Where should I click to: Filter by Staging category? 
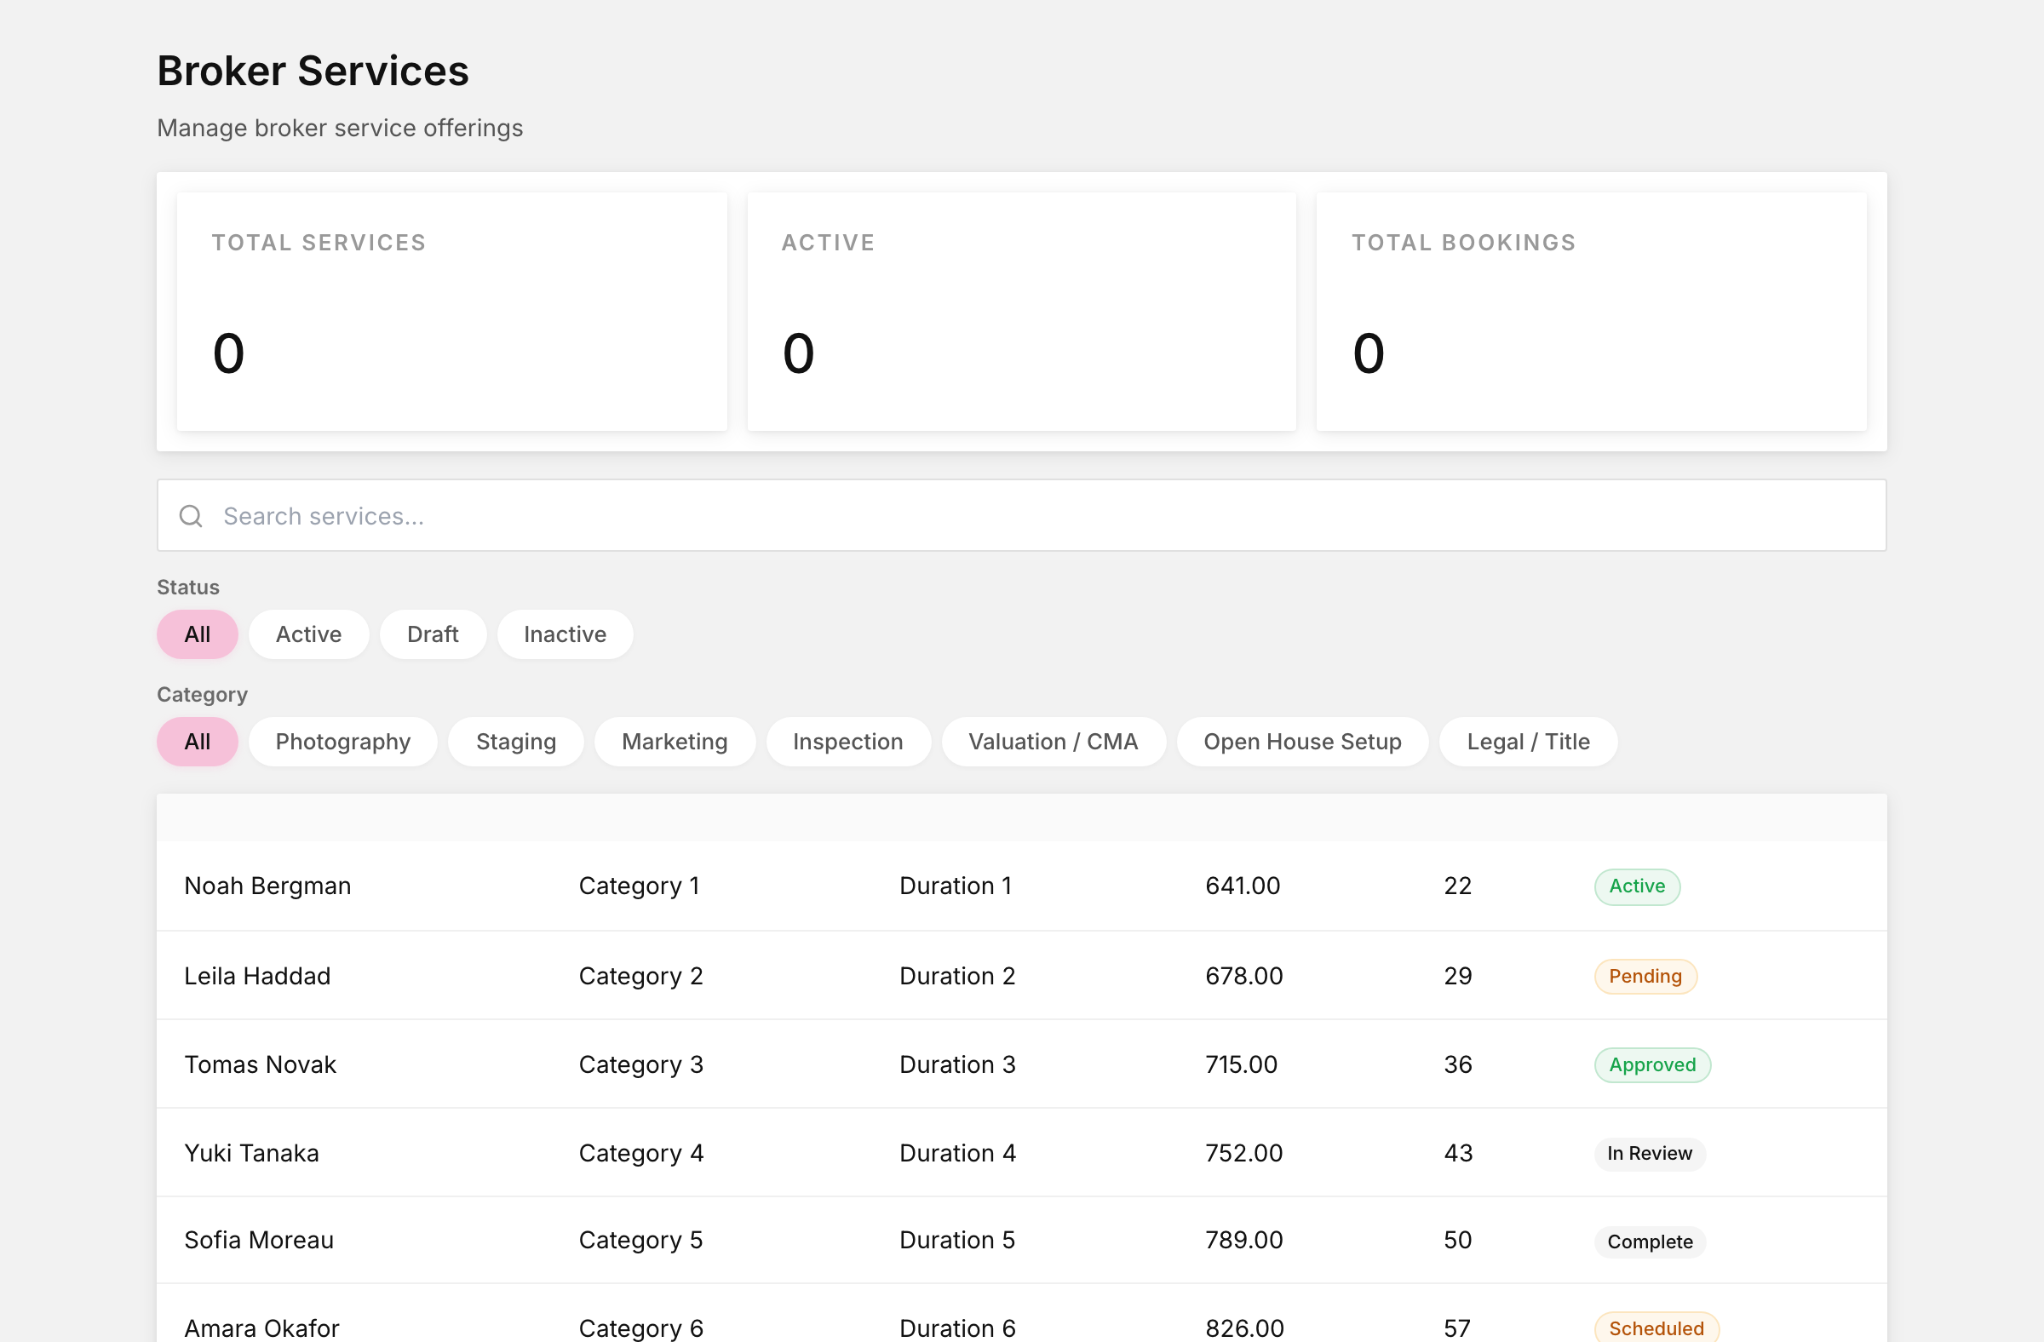click(x=515, y=742)
